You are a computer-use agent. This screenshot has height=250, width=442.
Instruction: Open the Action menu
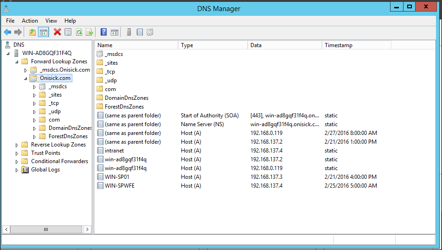click(30, 21)
